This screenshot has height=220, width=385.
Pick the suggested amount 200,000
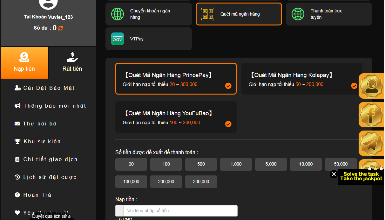(x=166, y=182)
